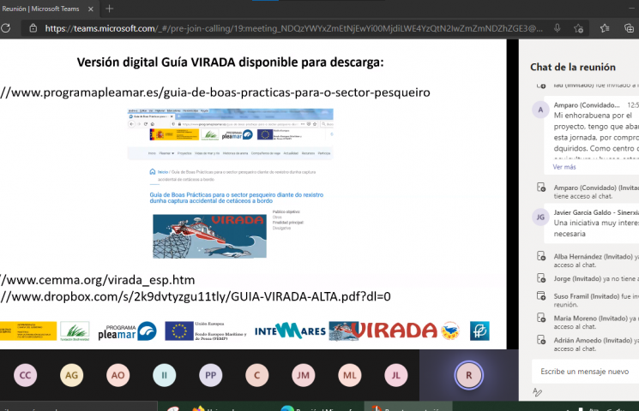
Task: Click the dropbox GUIA-VIRADA-ALTA.pdf link
Action: click(x=196, y=296)
